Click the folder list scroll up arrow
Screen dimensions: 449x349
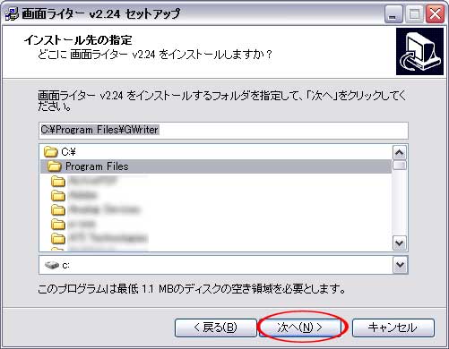400,153
